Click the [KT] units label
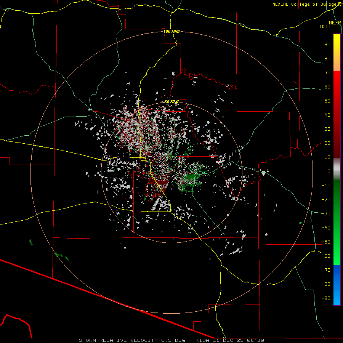The height and width of the screenshot is (343, 343). (x=325, y=26)
